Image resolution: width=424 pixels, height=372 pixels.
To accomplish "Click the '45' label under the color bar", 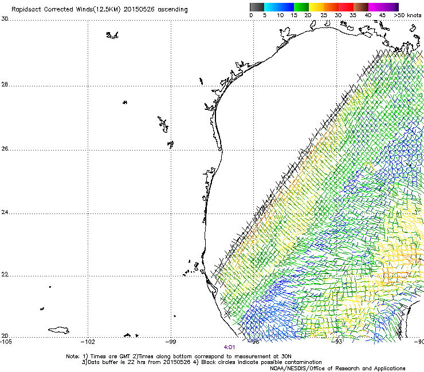I will [x=382, y=15].
